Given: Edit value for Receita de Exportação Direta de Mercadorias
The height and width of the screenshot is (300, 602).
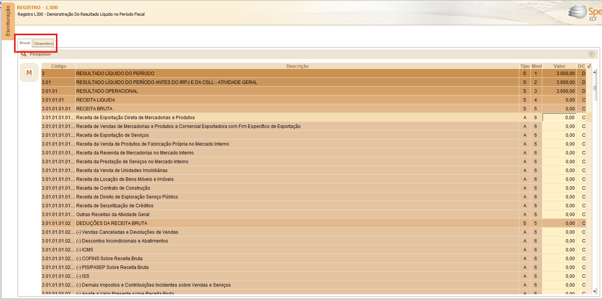Looking at the screenshot, I should pyautogui.click(x=559, y=118).
